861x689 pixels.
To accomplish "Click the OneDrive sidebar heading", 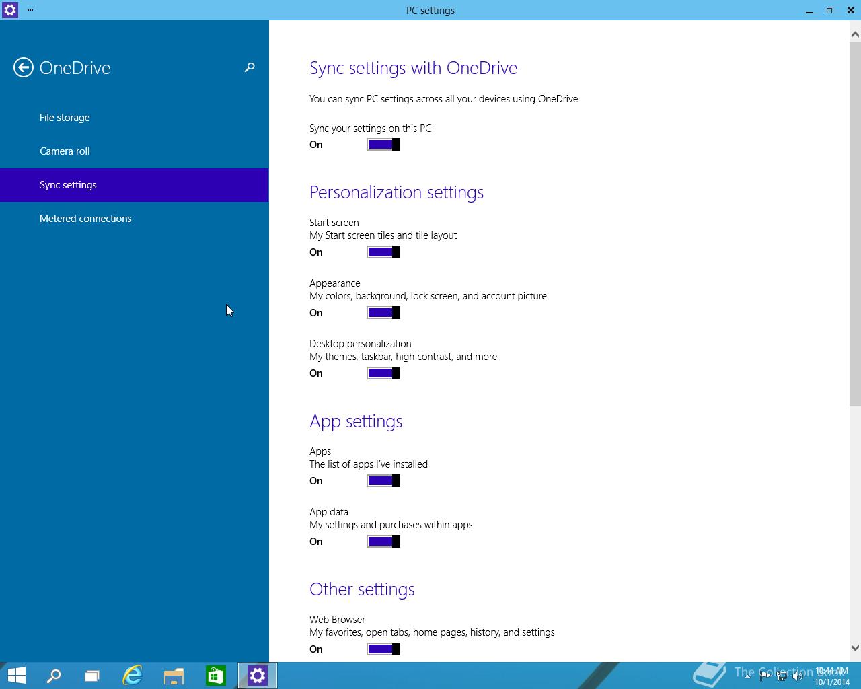I will [x=75, y=68].
